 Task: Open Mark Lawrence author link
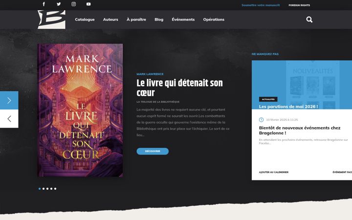pos(150,74)
